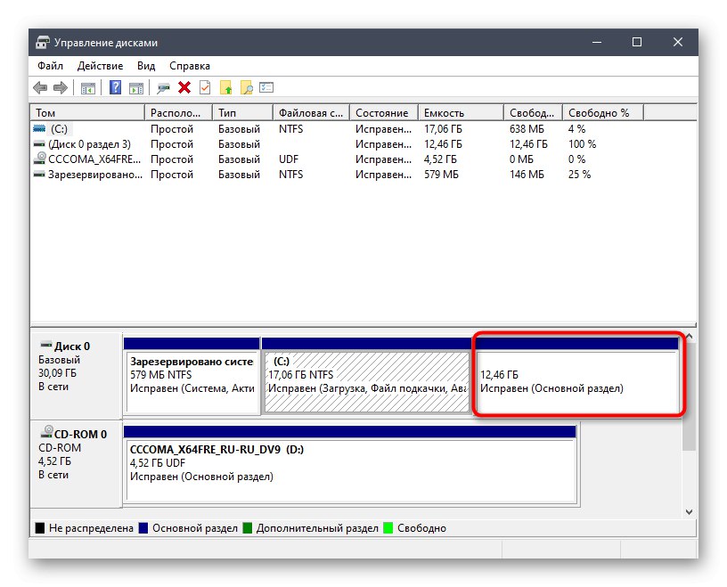Click the 638 МБ free space cell

pos(527,129)
